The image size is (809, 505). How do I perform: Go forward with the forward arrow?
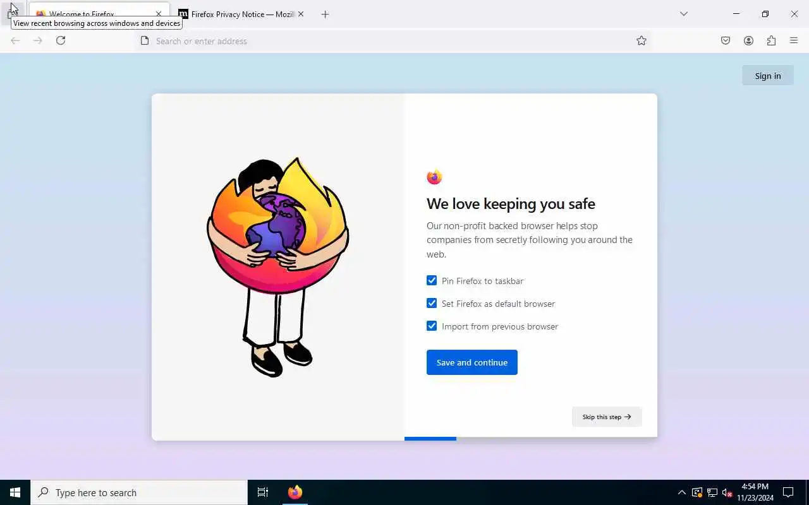(38, 40)
